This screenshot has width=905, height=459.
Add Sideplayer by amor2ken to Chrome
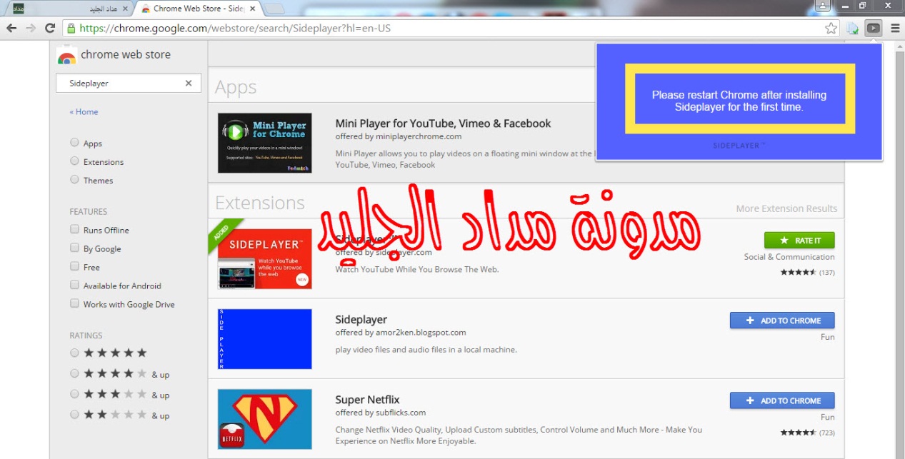(x=782, y=321)
